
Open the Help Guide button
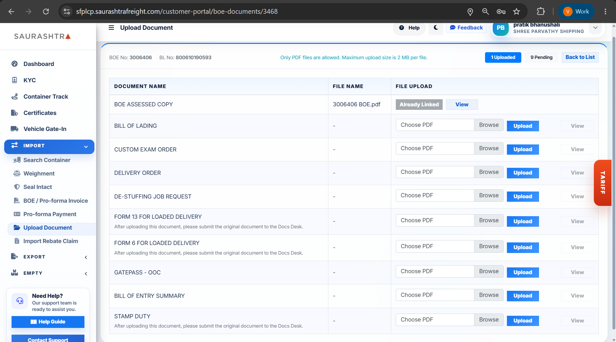(48, 322)
